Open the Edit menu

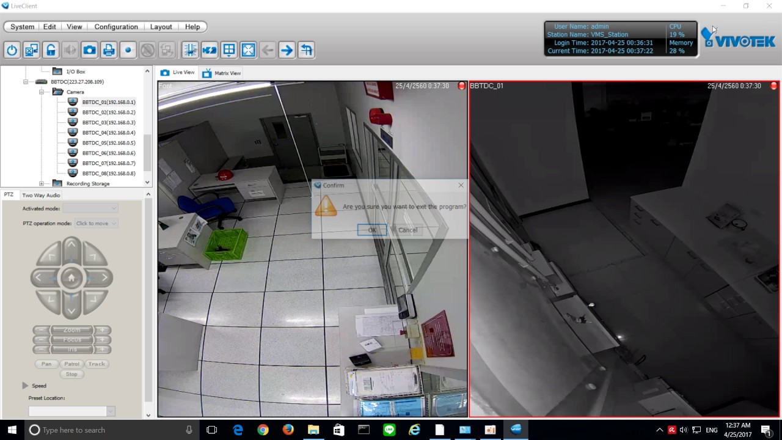click(49, 27)
